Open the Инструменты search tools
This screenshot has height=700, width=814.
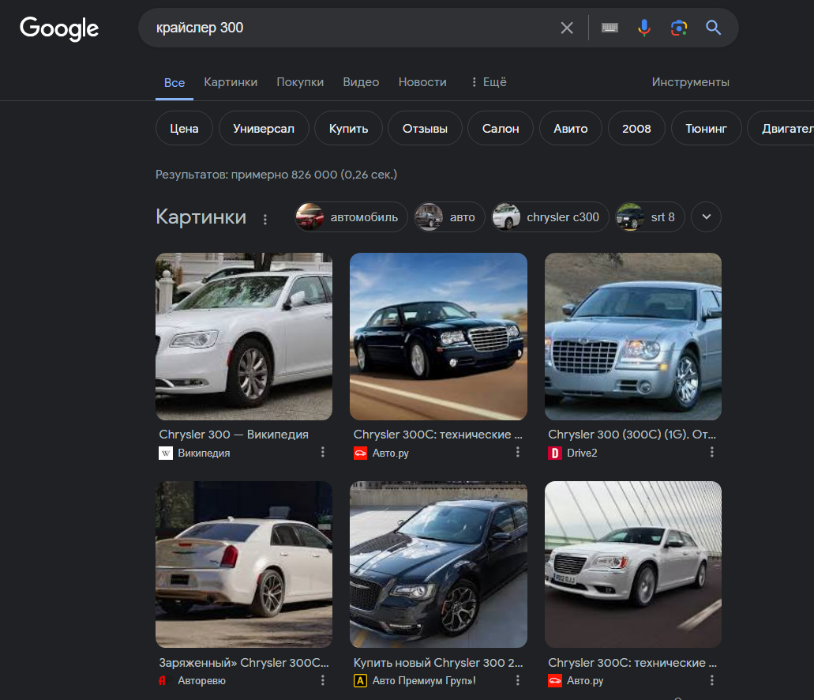690,82
